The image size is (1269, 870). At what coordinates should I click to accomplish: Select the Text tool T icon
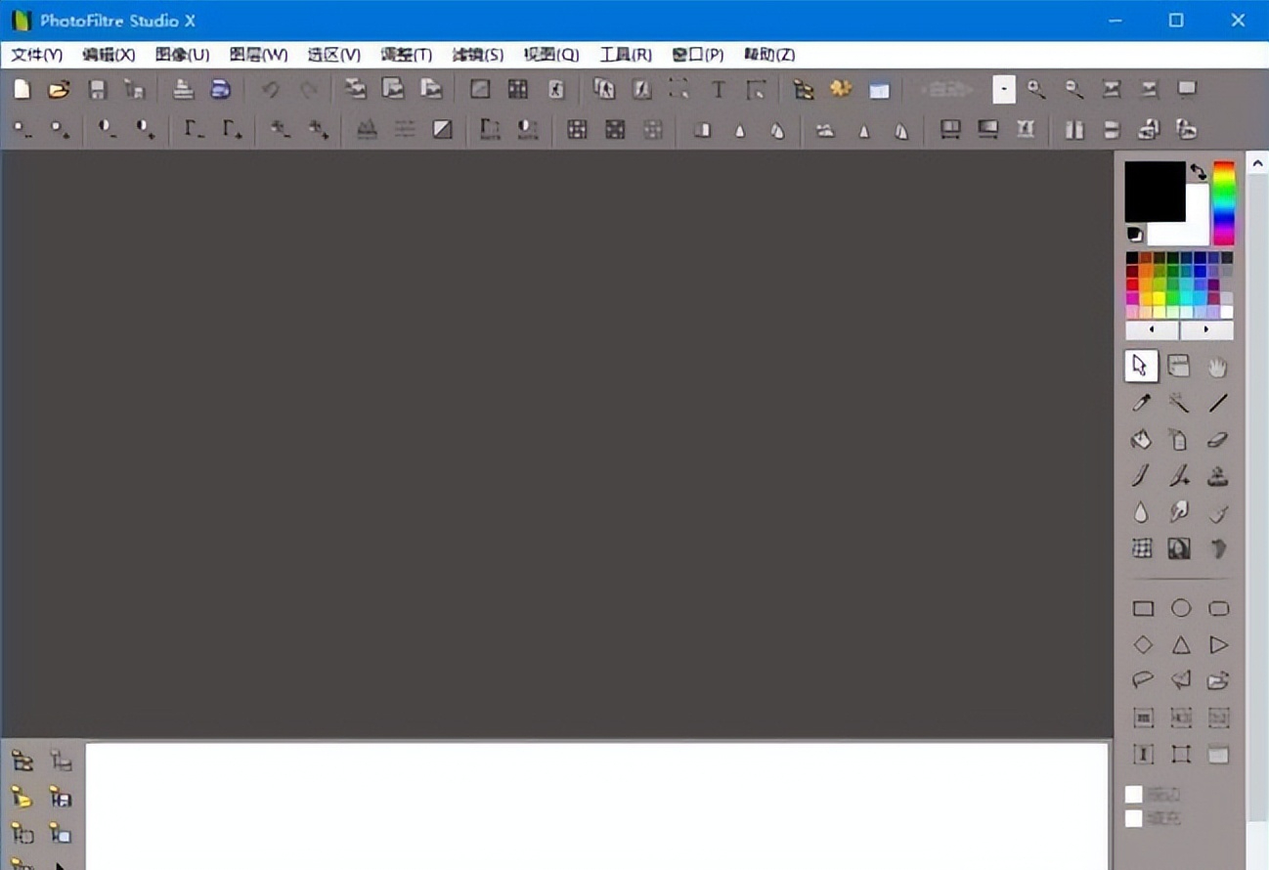[718, 90]
